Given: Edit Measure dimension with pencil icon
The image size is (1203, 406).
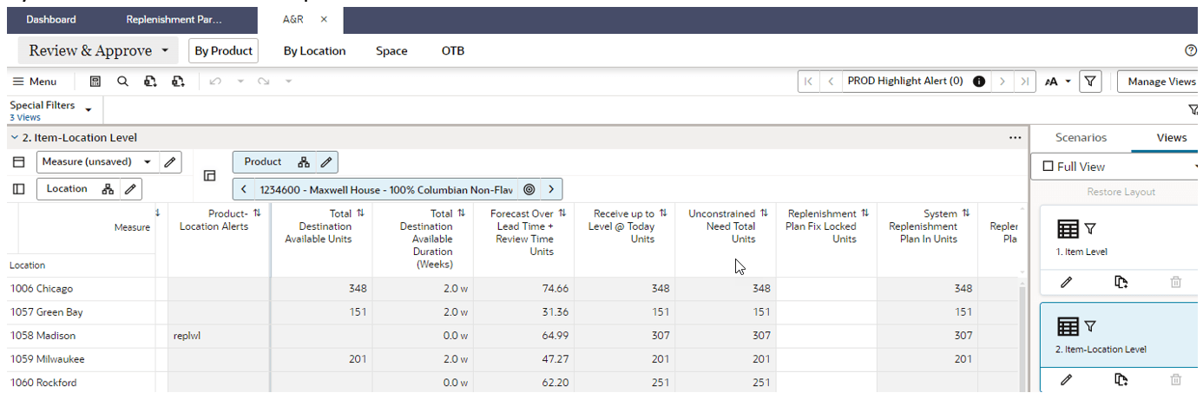Looking at the screenshot, I should click(x=171, y=161).
